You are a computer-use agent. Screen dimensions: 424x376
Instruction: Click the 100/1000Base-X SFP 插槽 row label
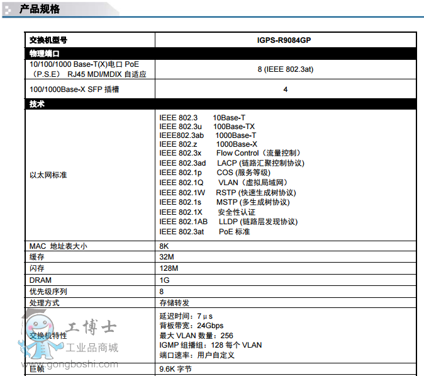click(x=74, y=89)
